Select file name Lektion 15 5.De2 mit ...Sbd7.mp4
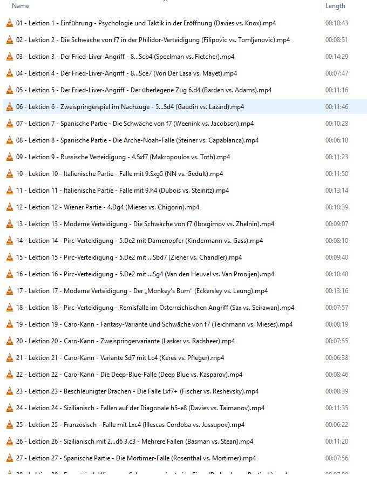Screen dimensions: 367x482 129,257
